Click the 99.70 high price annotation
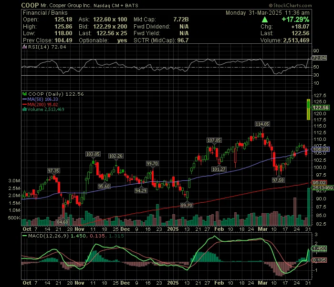 pyautogui.click(x=152, y=164)
